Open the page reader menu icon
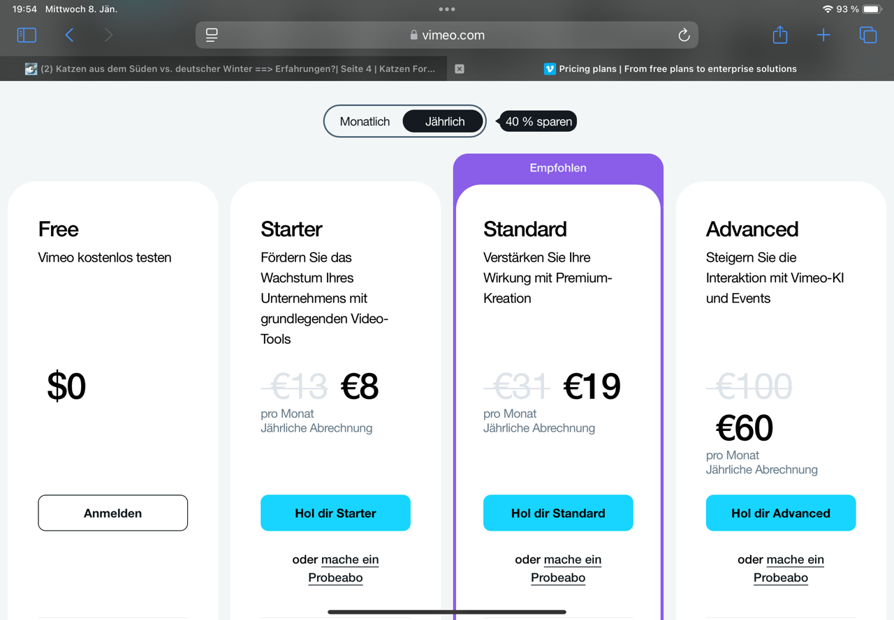Viewport: 894px width, 620px height. tap(212, 35)
